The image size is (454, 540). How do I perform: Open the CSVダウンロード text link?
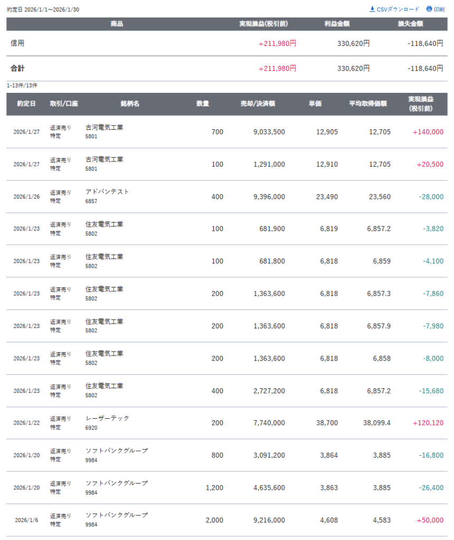tap(398, 9)
